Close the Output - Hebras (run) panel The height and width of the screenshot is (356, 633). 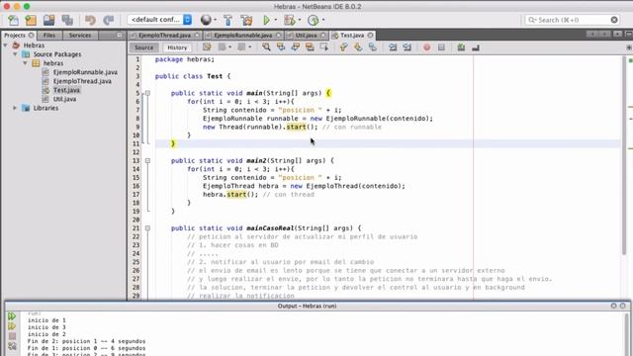(x=613, y=306)
